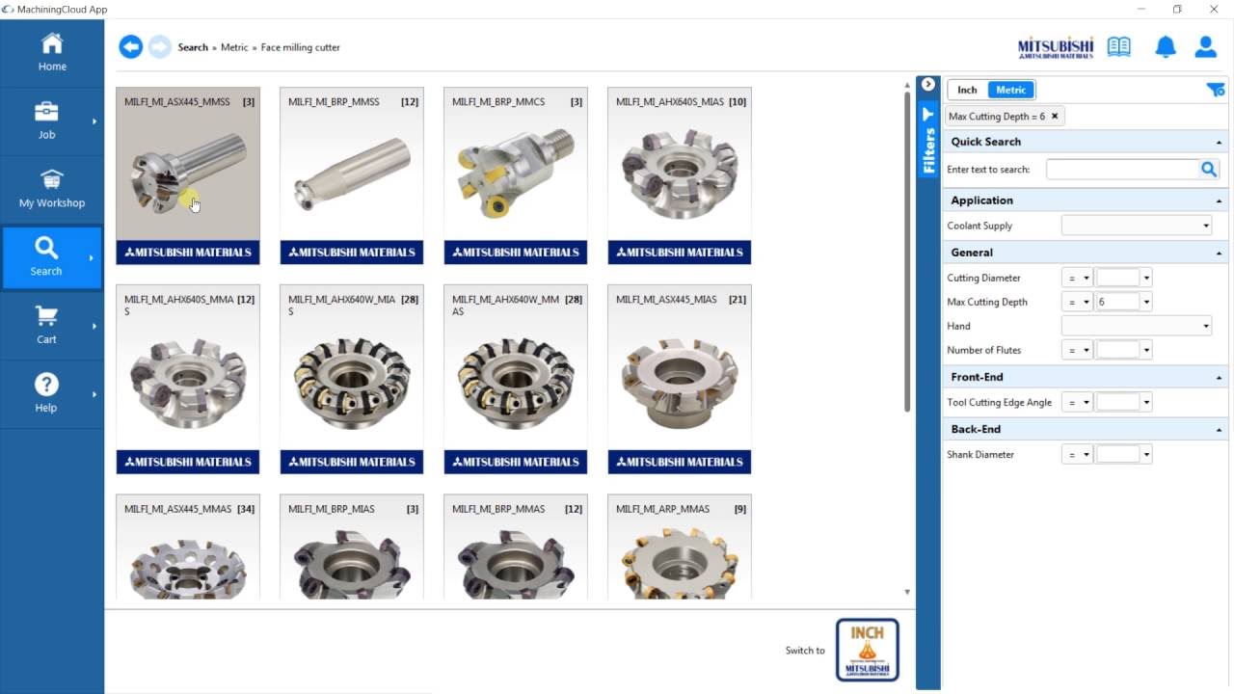
Task: Open My Workshop in the sidebar
Action: pyautogui.click(x=52, y=190)
